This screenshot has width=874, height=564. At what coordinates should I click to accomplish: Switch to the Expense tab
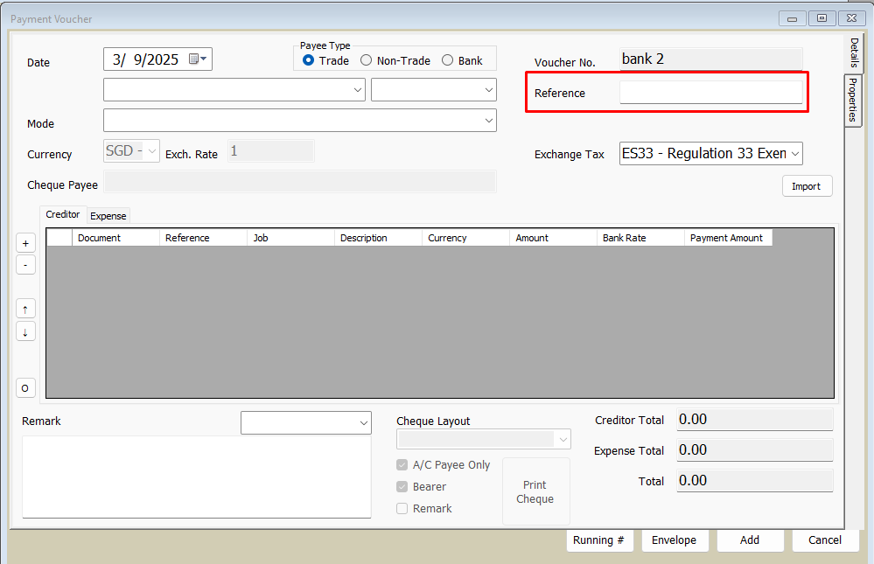click(x=108, y=216)
